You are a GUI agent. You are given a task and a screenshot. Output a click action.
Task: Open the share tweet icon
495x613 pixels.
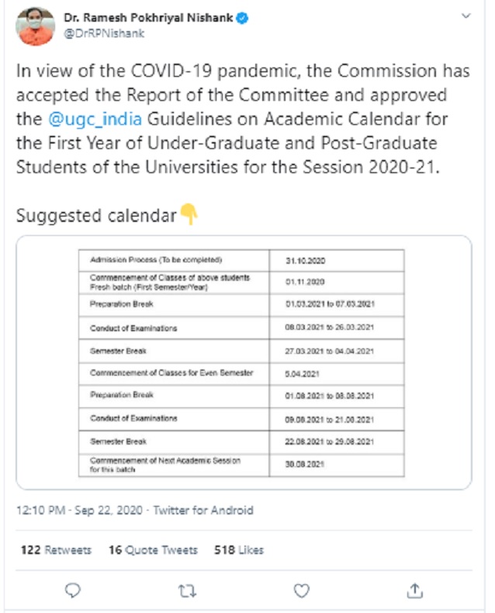pos(414,590)
